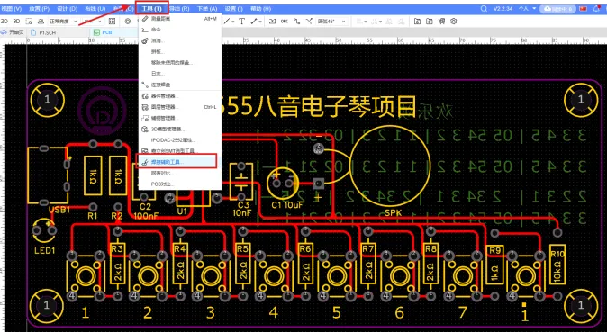Click the cloud sync status button

coord(557,8)
